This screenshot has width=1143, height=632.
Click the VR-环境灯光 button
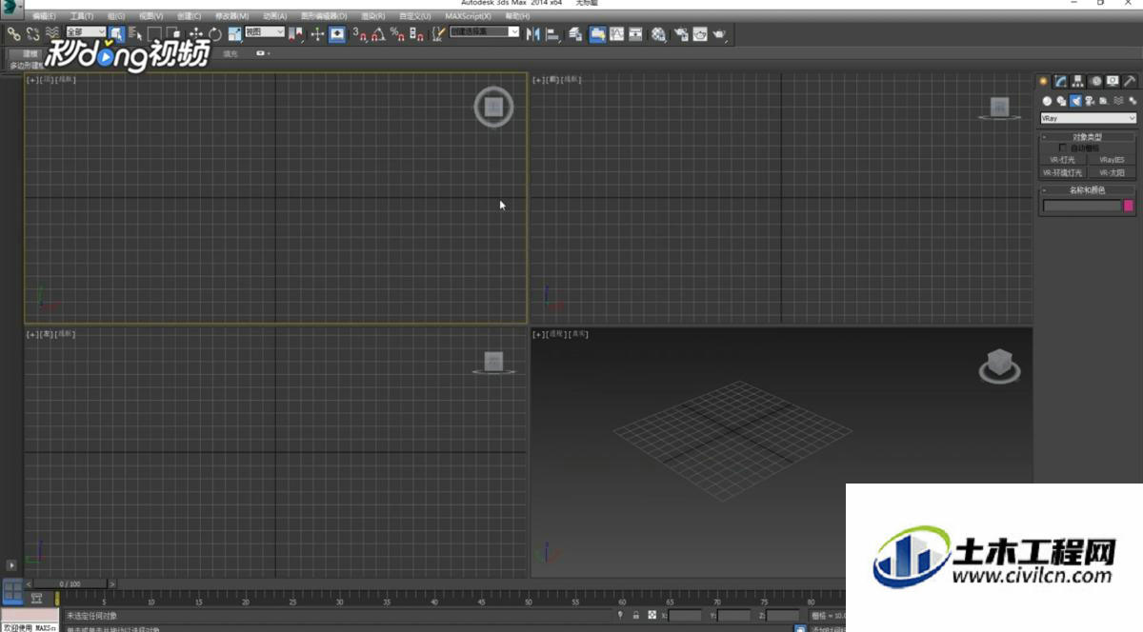[x=1062, y=173]
